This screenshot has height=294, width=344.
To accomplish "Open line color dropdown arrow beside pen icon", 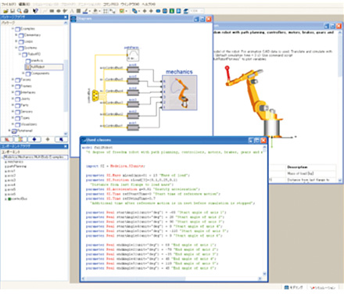I will (89, 11).
